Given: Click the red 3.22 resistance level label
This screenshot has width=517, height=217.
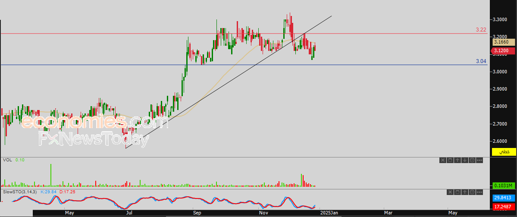Looking at the screenshot, I should [x=481, y=30].
